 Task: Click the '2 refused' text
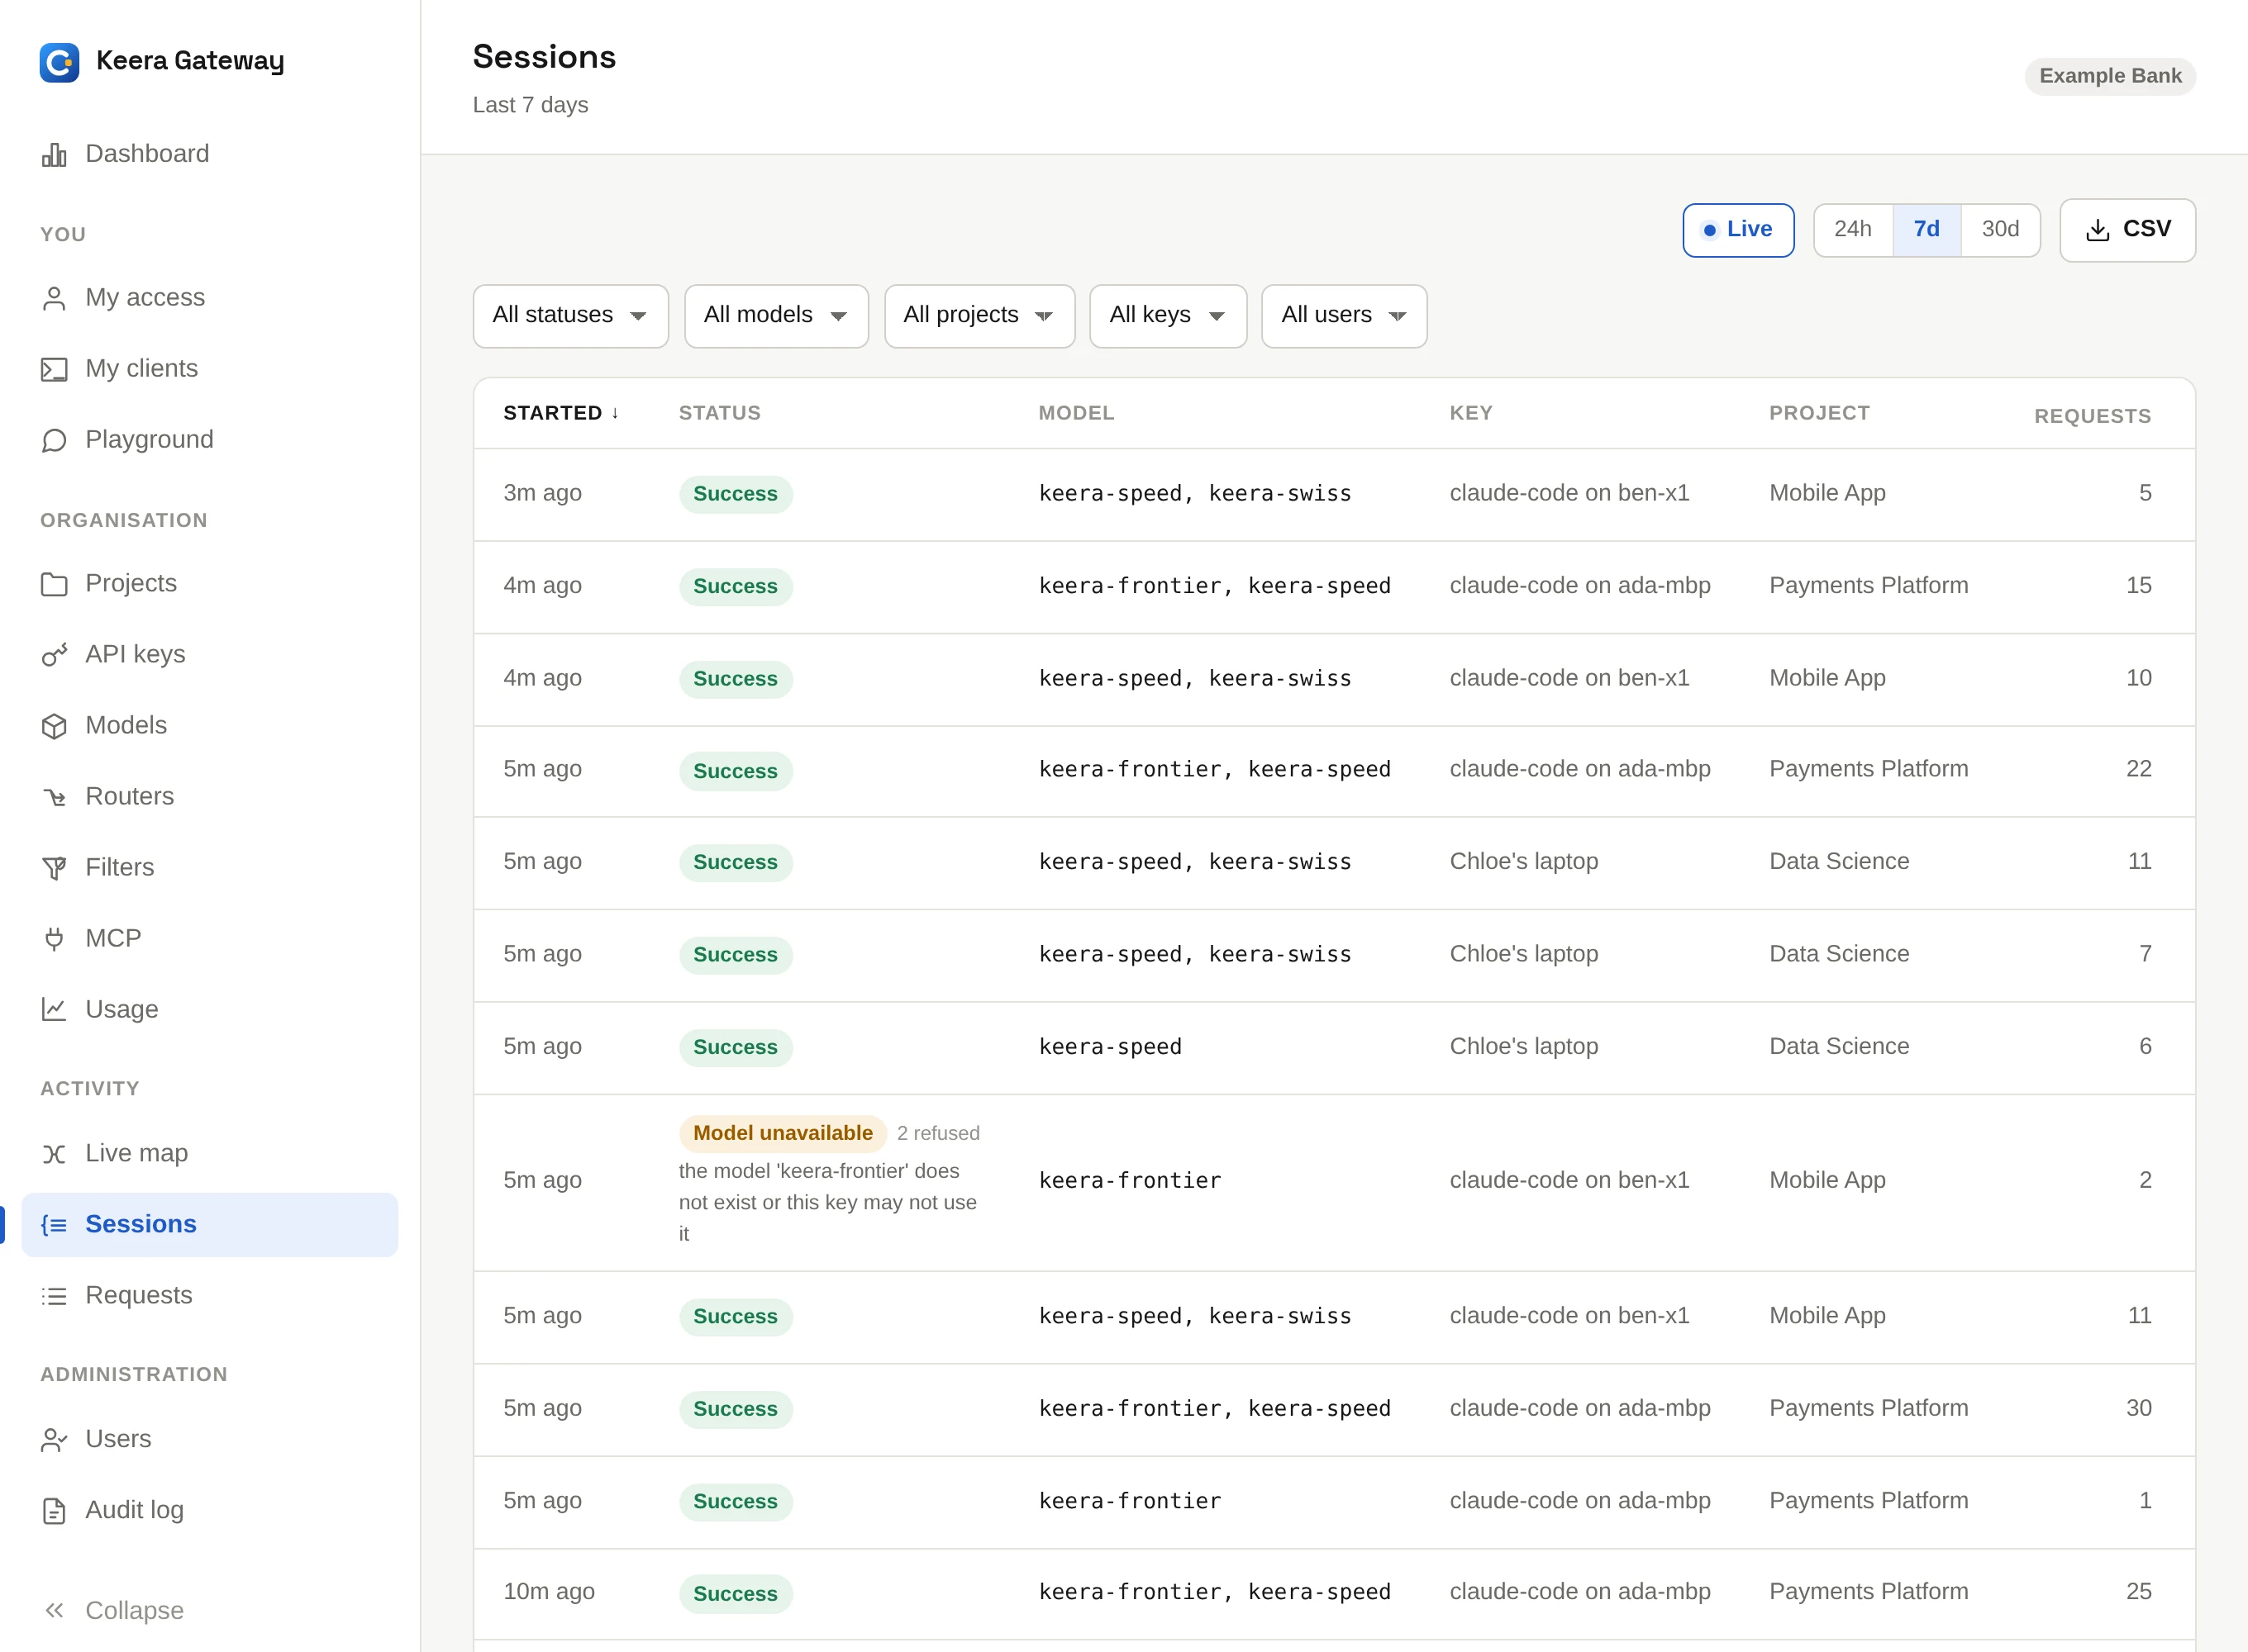coord(937,1133)
